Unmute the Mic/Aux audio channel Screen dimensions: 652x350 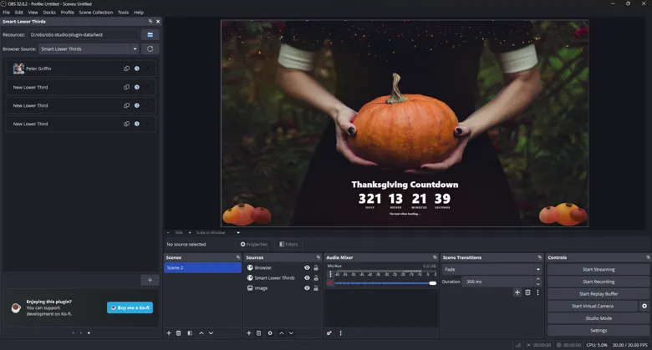[330, 283]
